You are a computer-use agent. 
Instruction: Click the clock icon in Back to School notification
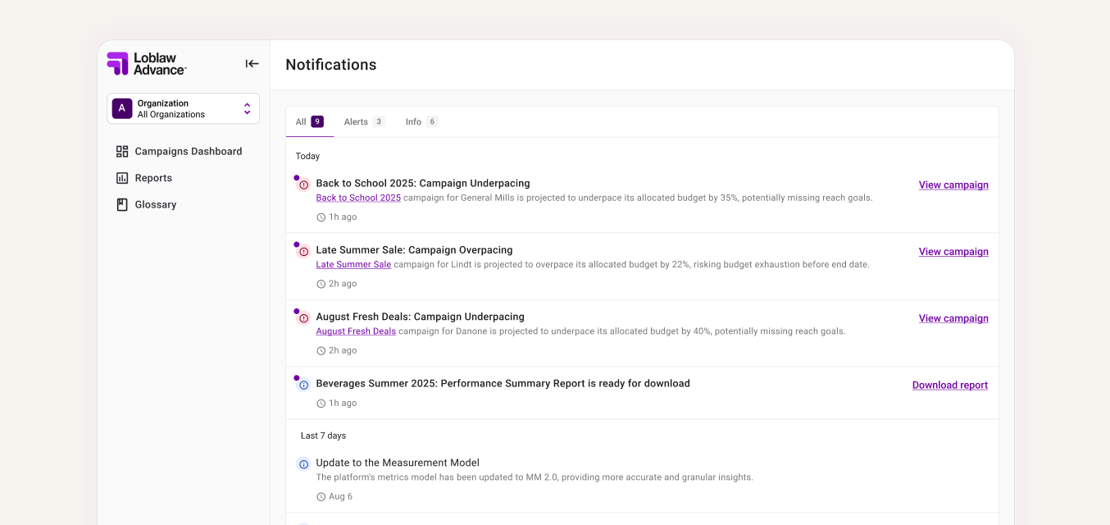coord(321,217)
